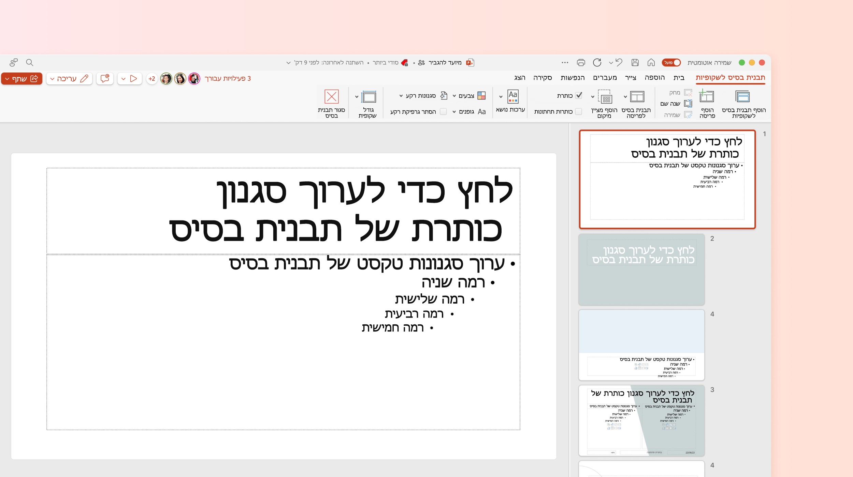Image resolution: width=853 pixels, height=477 pixels.
Task: Switch to the צייר tab
Action: click(x=631, y=78)
